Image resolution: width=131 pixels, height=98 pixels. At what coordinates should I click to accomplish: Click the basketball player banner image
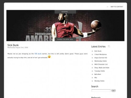pyautogui.click(x=65, y=26)
